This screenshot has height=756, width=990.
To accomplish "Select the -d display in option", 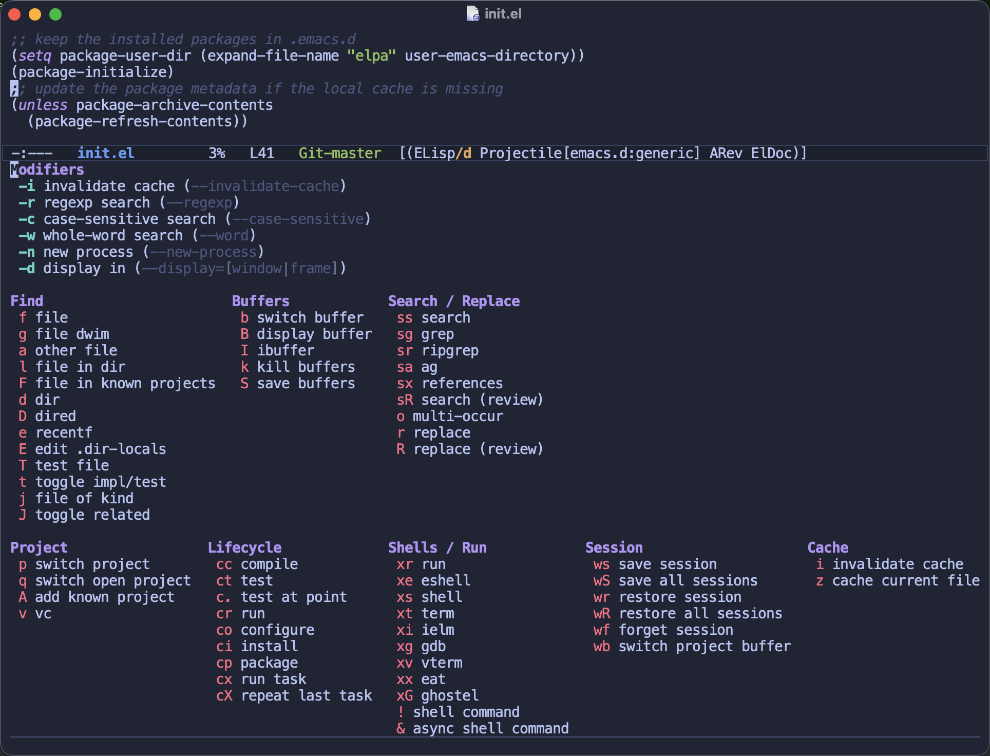I will pyautogui.click(x=182, y=268).
